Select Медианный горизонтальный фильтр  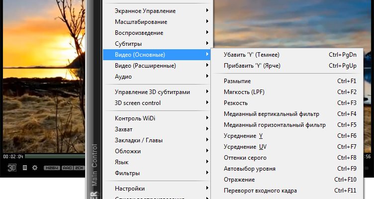pyautogui.click(x=287, y=125)
